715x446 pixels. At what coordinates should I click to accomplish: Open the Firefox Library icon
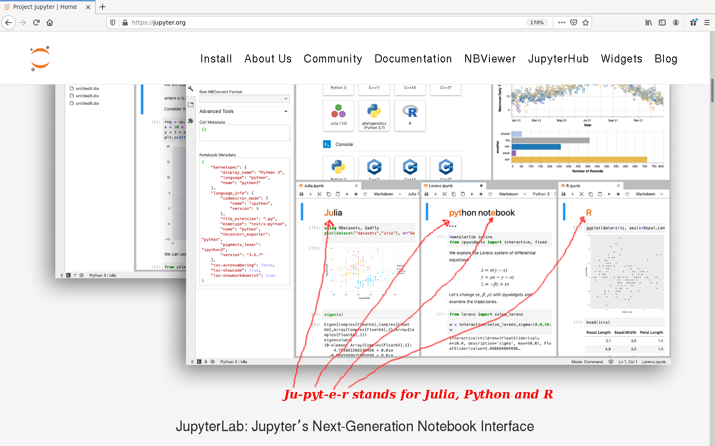[649, 23]
